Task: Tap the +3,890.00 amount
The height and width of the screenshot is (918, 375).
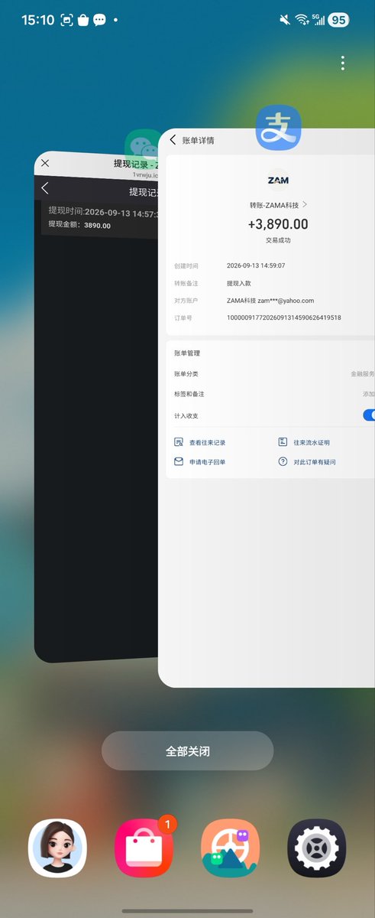Action: [x=278, y=224]
